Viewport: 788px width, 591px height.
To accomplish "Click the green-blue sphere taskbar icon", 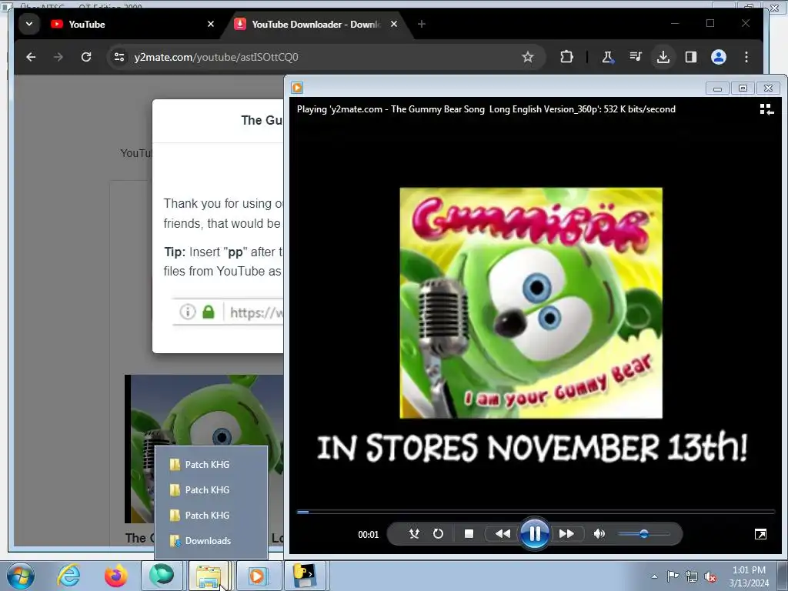I will coord(162,576).
